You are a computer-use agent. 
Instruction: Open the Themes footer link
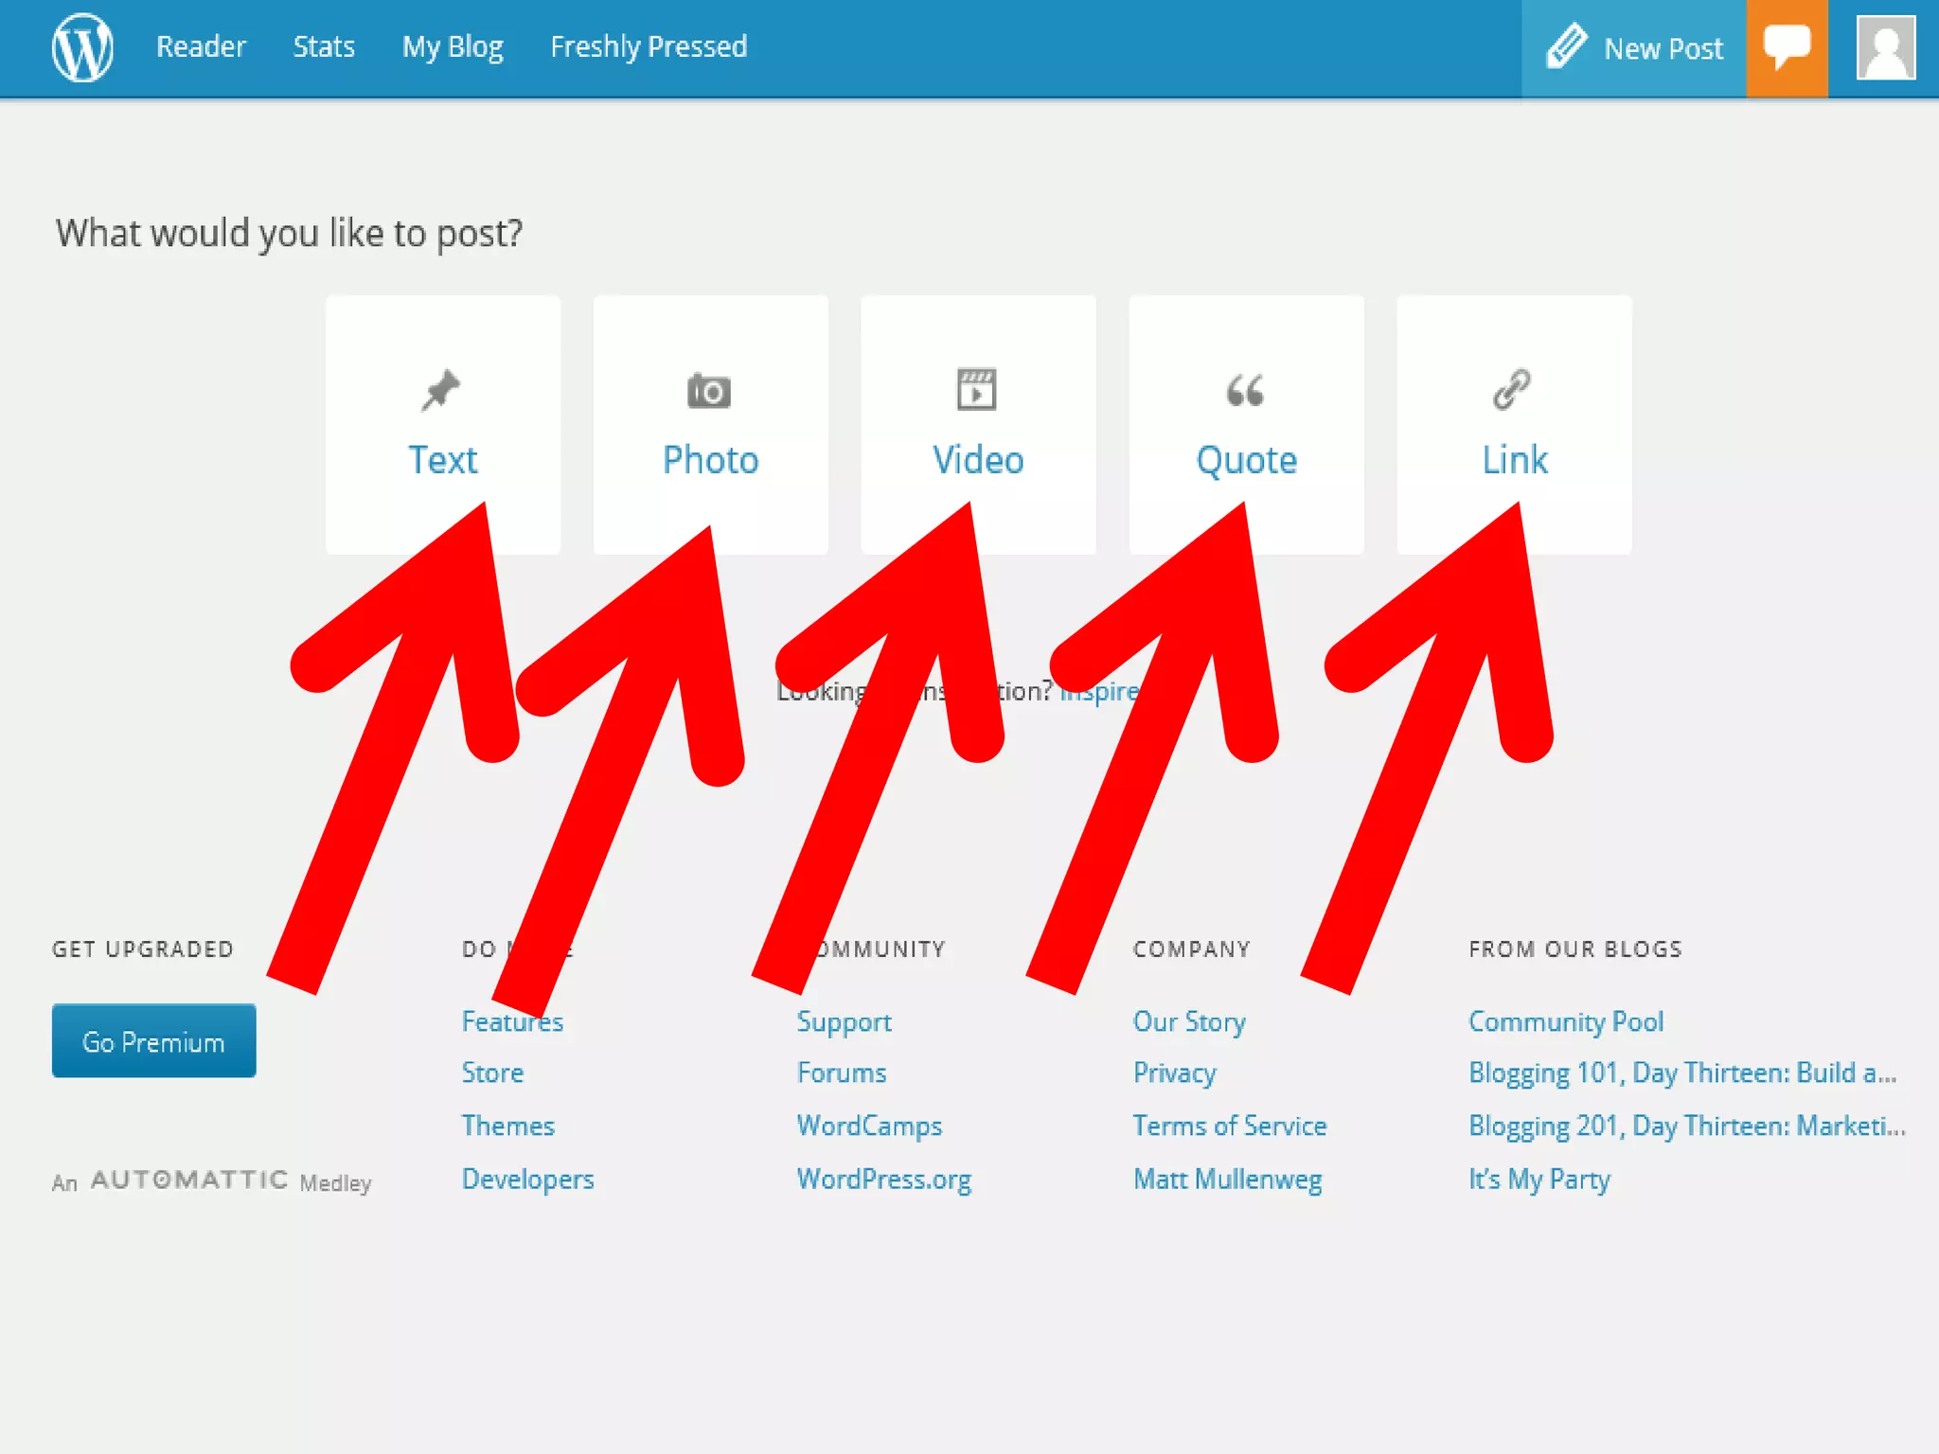(x=507, y=1126)
